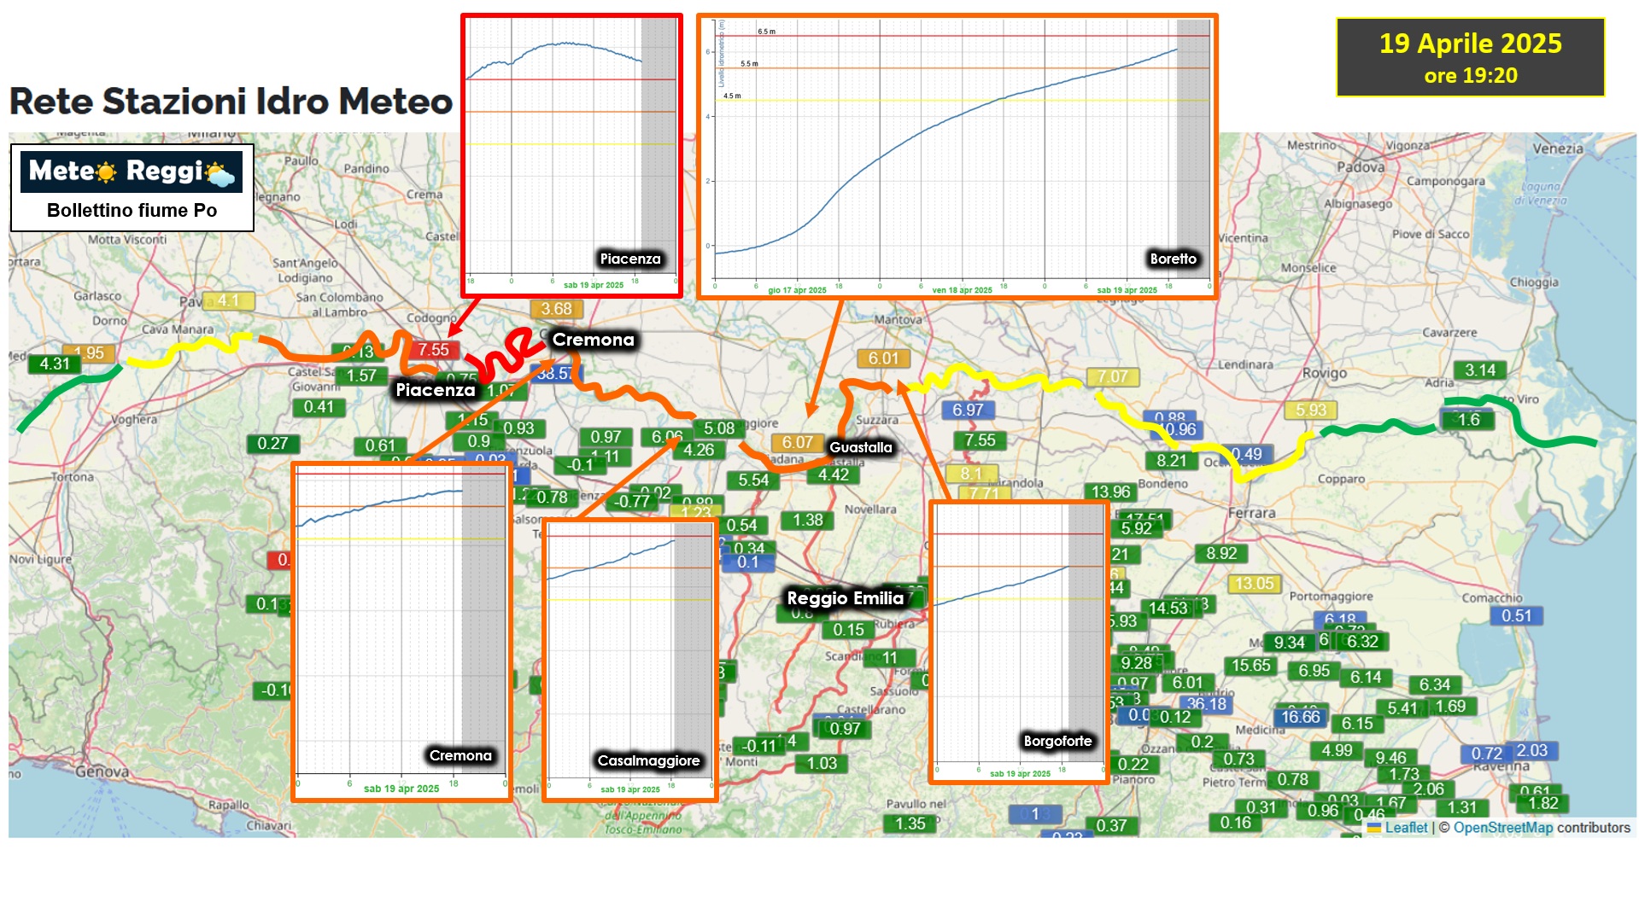The height and width of the screenshot is (920, 1639).
Task: Click the green 3.14 marker near Adria
Action: 1479,370
